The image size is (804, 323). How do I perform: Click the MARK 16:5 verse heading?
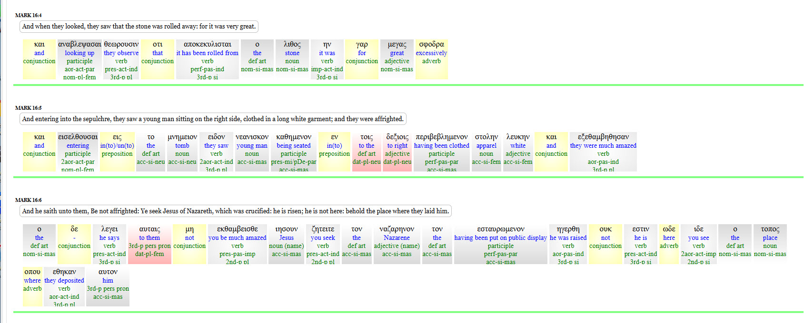coord(28,108)
